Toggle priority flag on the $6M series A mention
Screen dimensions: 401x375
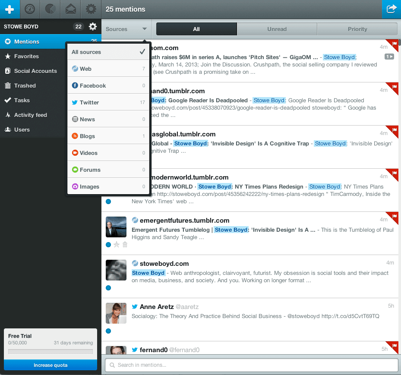tap(394, 44)
